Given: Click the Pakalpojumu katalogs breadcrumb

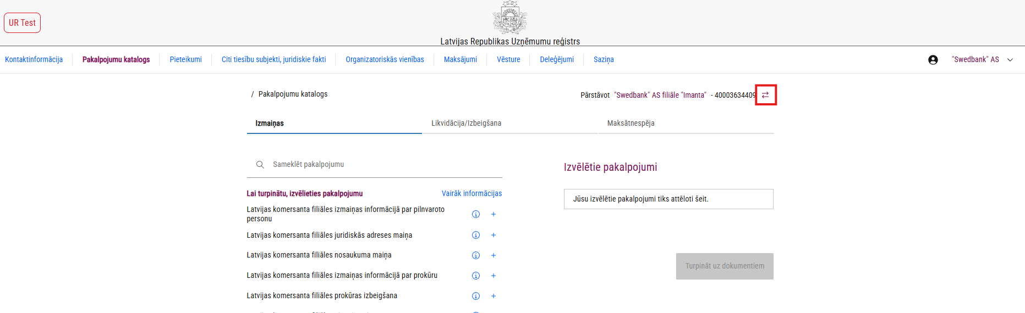Looking at the screenshot, I should [x=293, y=94].
